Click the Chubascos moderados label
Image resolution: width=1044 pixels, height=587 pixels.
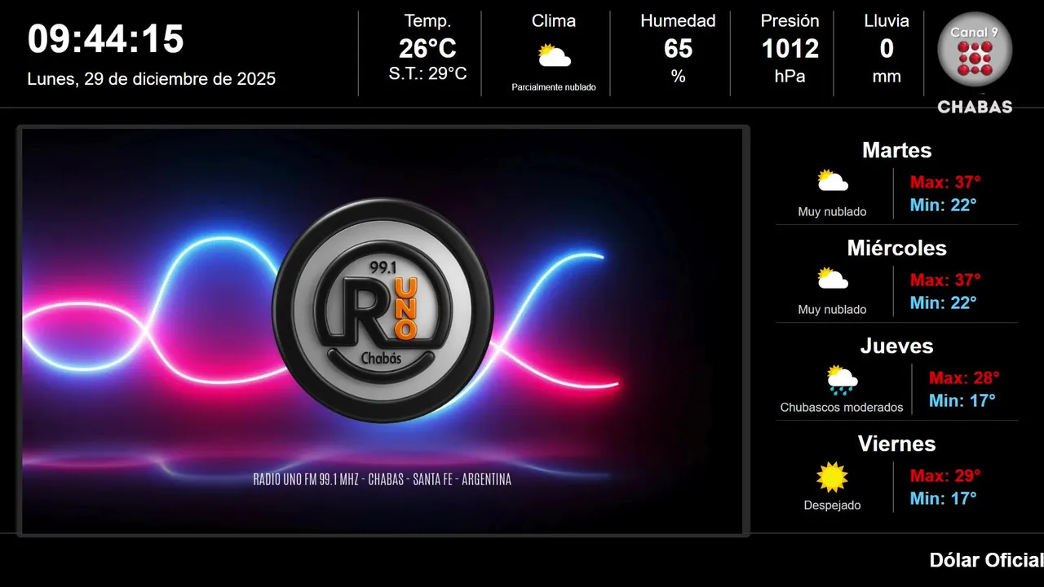point(842,408)
